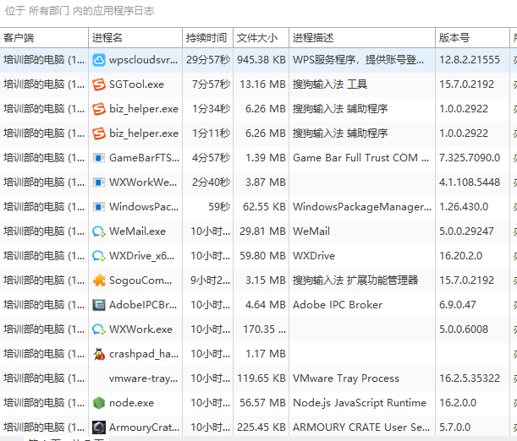Click version number 5.0.0.29247

pyautogui.click(x=466, y=231)
